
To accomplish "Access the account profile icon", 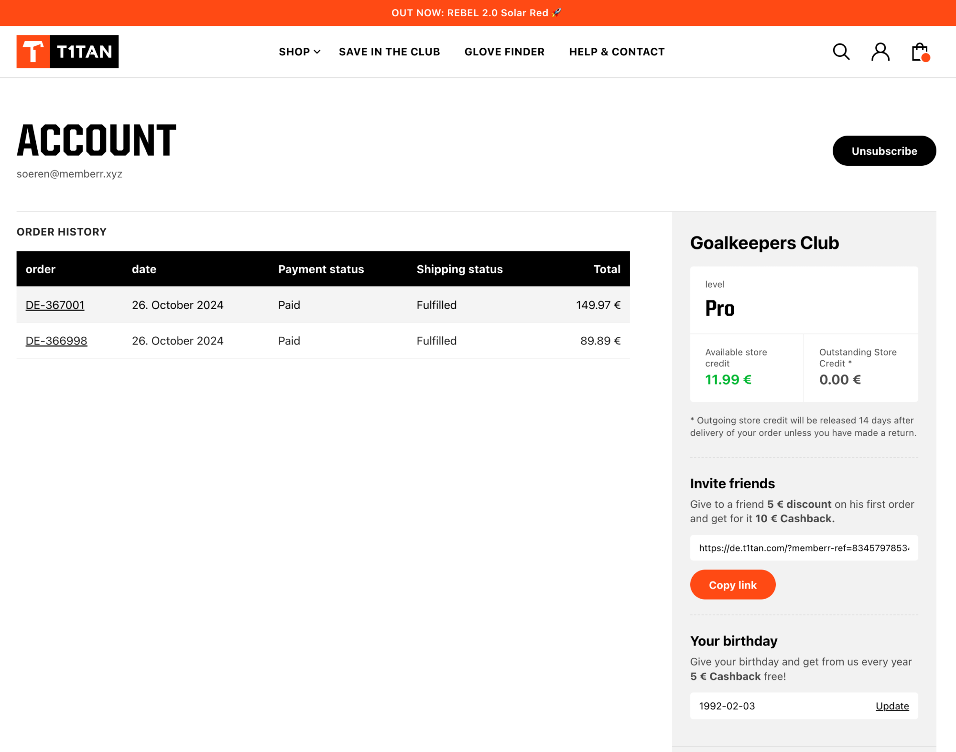I will point(881,51).
